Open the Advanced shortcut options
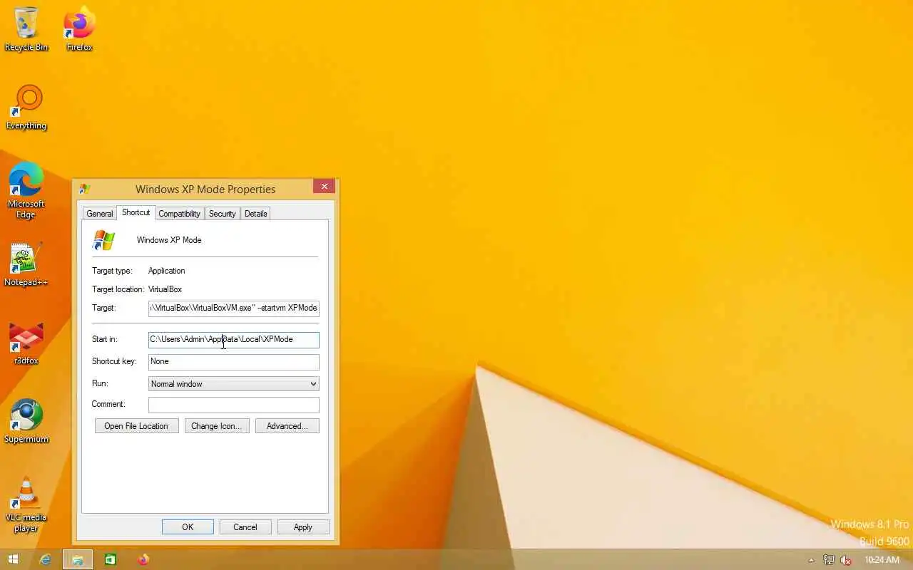The width and height of the screenshot is (913, 570). pos(287,426)
